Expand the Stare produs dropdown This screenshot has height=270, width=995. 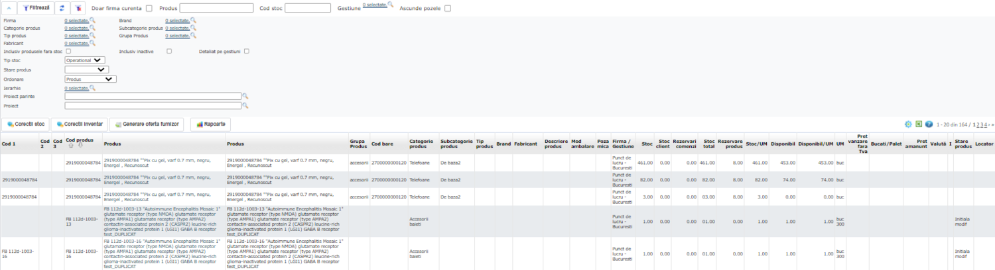tap(86, 69)
